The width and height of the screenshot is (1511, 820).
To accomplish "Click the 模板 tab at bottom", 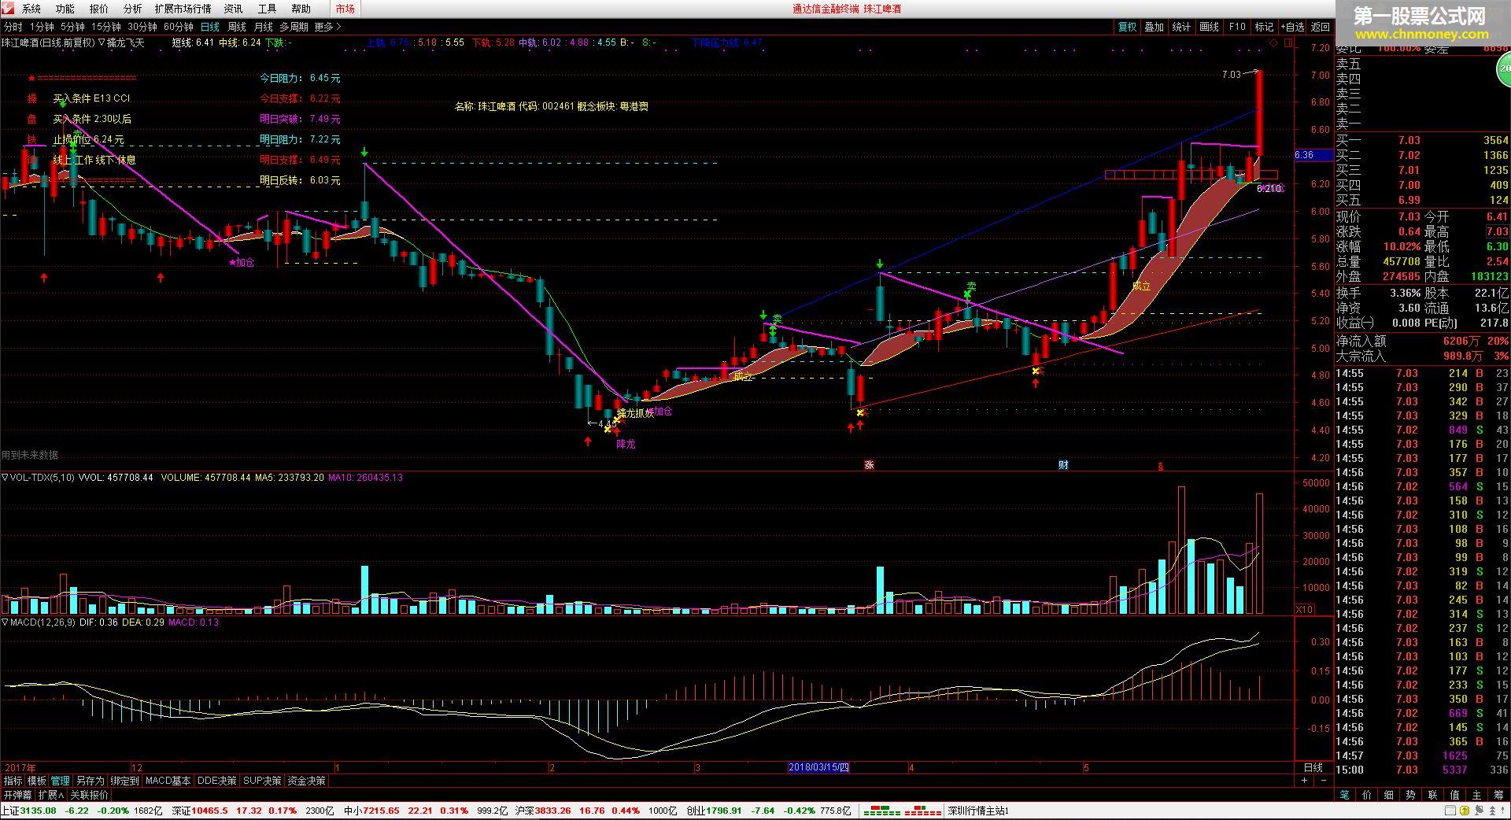I will (37, 781).
